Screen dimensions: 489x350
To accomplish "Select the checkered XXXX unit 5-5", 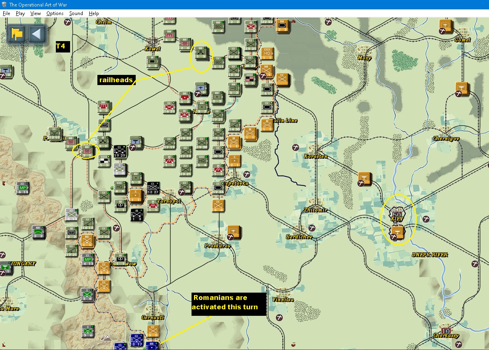I will pyautogui.click(x=104, y=160).
